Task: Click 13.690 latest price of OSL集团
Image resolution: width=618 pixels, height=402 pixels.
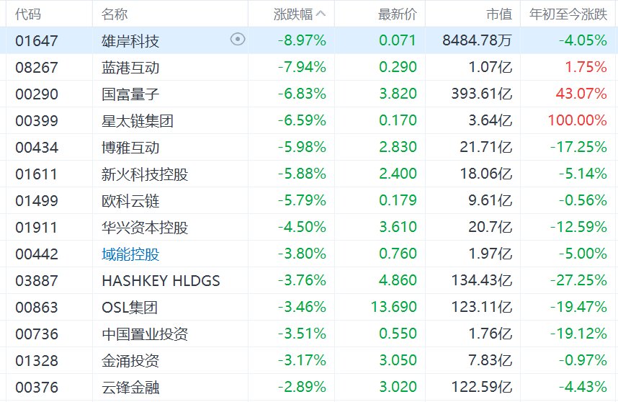Action: click(x=393, y=308)
